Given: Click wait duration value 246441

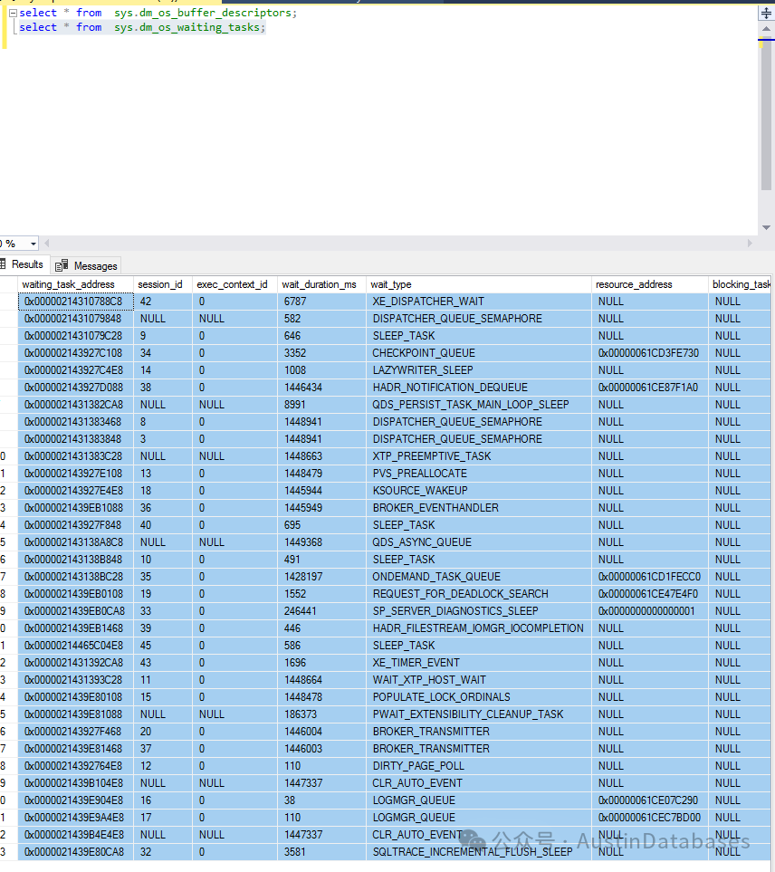Looking at the screenshot, I should [x=321, y=612].
